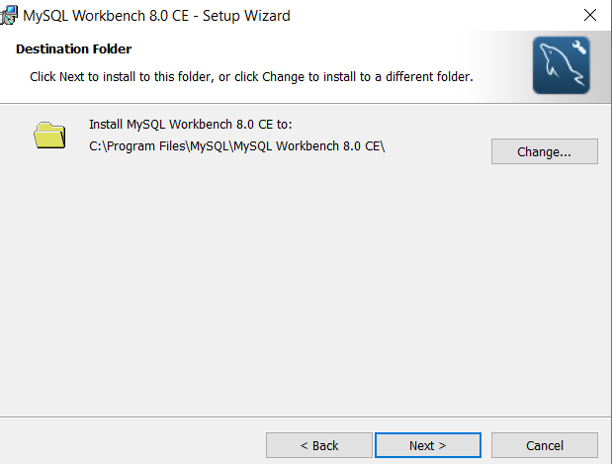Click the wrench symbol on the logo
This screenshot has height=464, width=612.
tap(579, 47)
